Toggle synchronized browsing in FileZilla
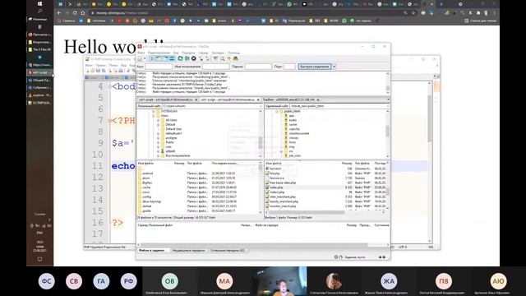Image resolution: width=526 pixels, height=296 pixels. [229, 58]
